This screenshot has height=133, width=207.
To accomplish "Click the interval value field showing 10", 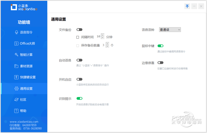I will point(98,37).
